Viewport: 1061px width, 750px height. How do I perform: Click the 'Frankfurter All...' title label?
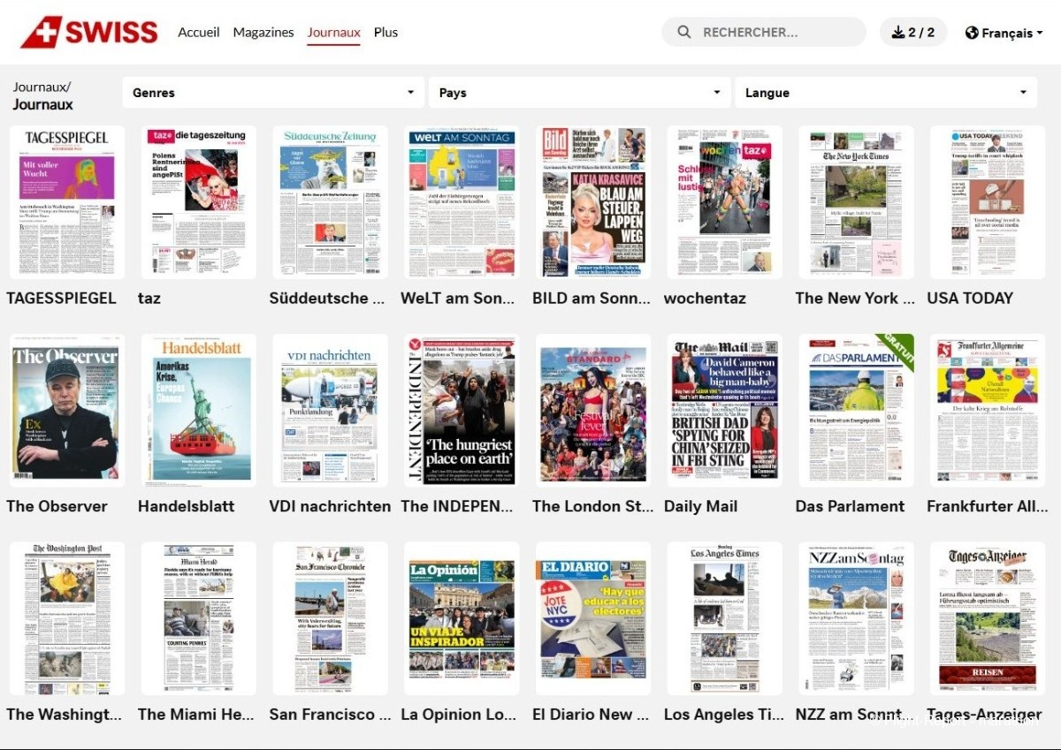(986, 507)
